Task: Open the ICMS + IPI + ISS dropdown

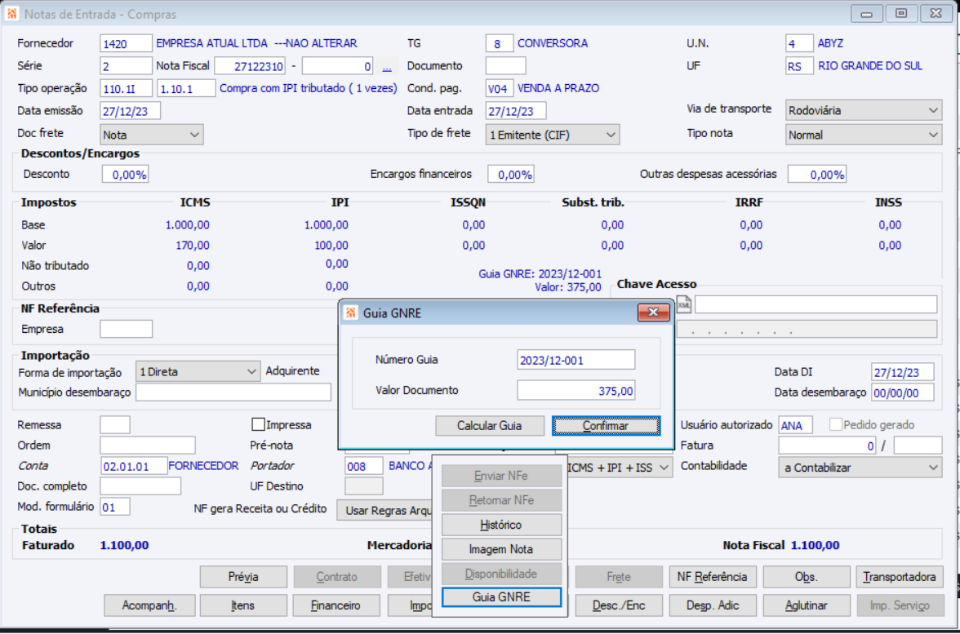Action: point(619,468)
